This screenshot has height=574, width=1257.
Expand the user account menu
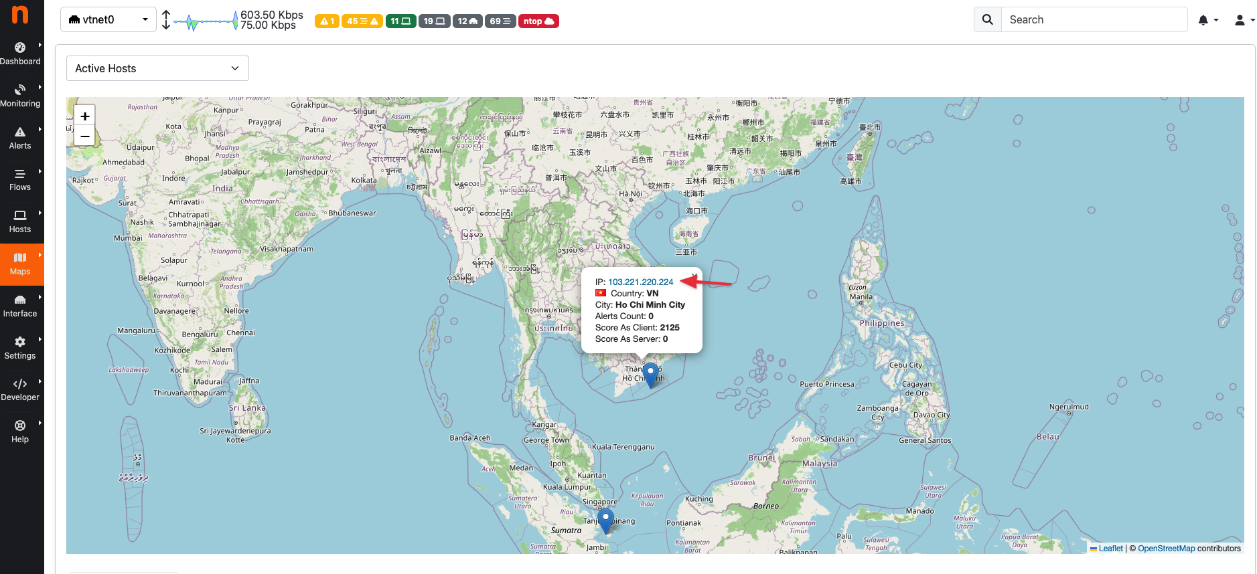point(1244,20)
